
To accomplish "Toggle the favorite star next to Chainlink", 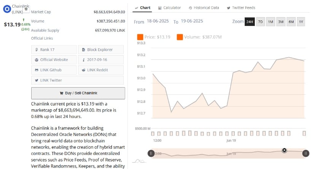I will tap(26, 9).
